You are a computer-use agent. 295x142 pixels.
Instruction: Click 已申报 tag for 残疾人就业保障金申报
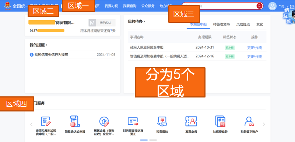tap(230, 48)
